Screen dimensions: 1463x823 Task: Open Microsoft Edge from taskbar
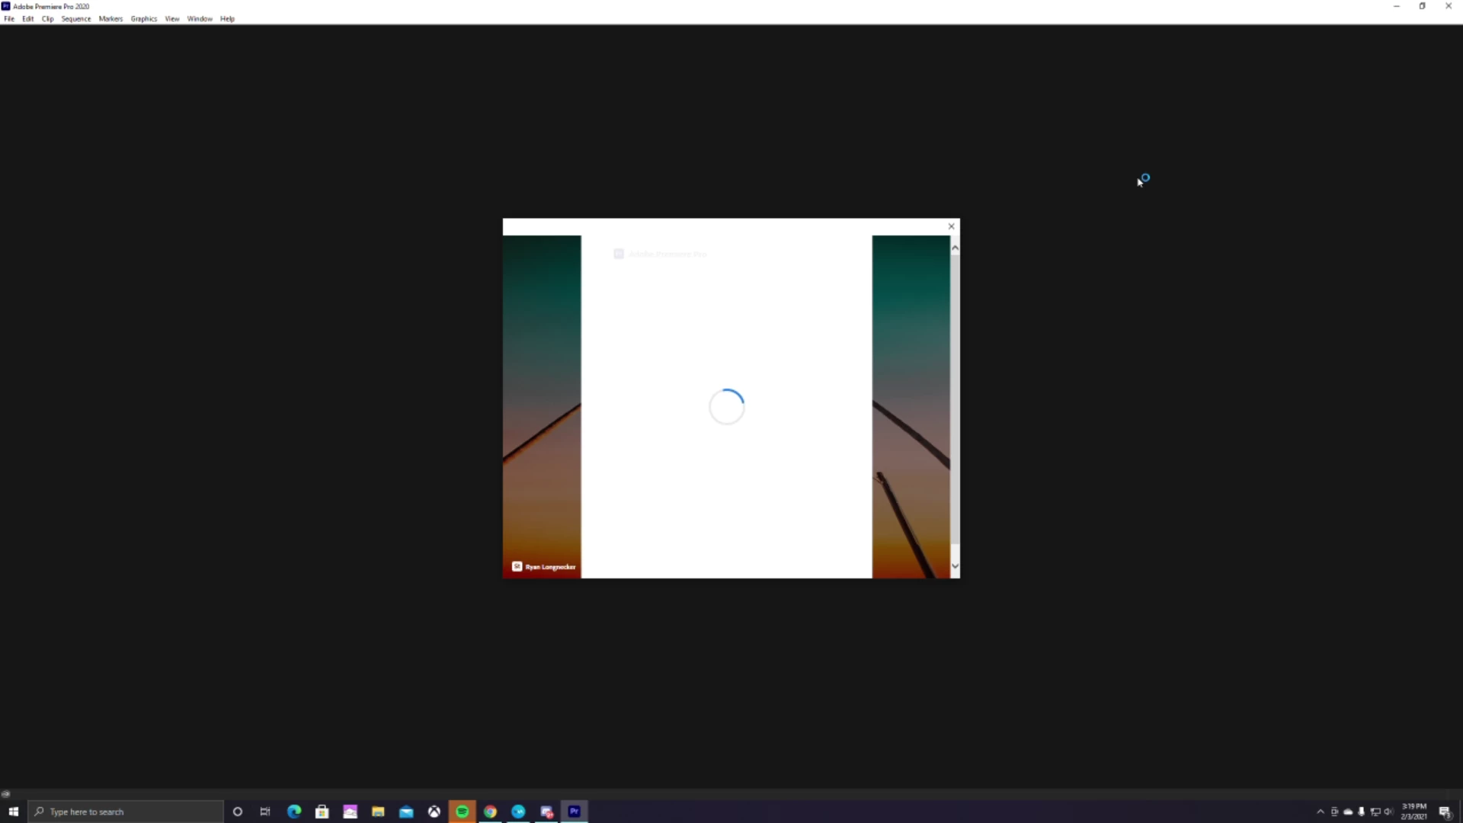294,812
